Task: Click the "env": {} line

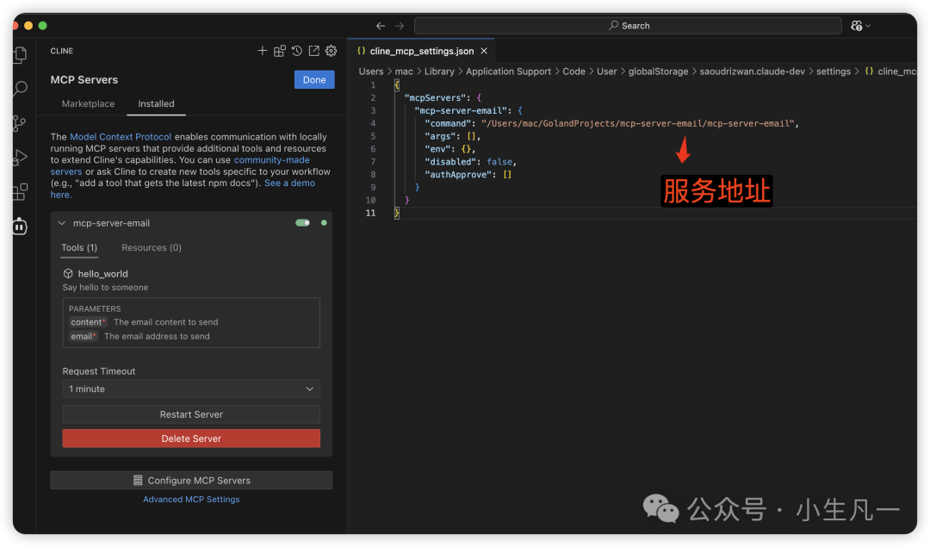Action: point(450,149)
